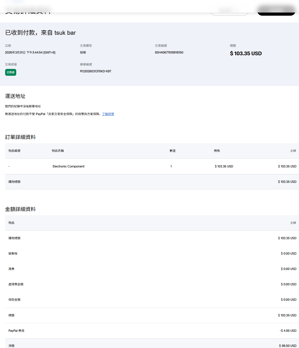Click the 金額詳細資料 section heading
This screenshot has height=348, width=299.
click(x=20, y=209)
